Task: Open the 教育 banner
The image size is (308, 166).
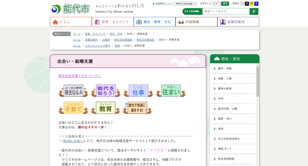Action: click(106, 108)
